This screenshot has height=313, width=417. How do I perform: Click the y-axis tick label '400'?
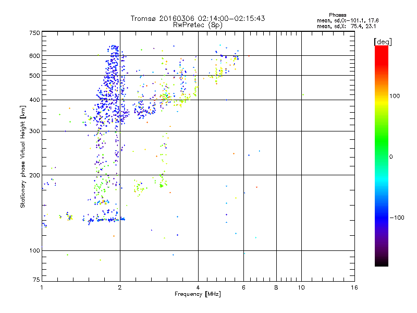[x=34, y=100]
